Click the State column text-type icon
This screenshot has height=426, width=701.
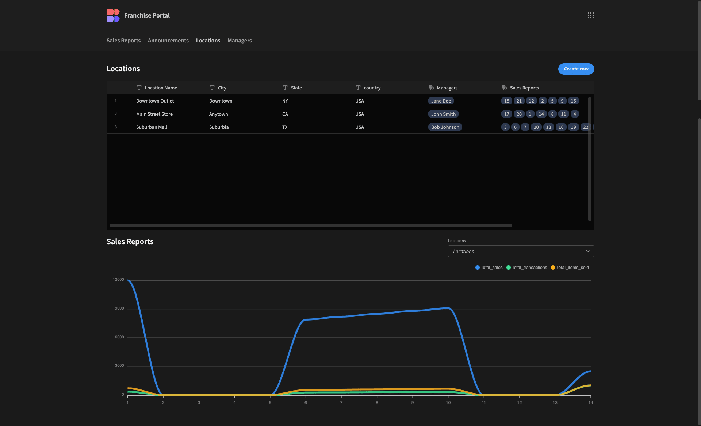coord(285,88)
